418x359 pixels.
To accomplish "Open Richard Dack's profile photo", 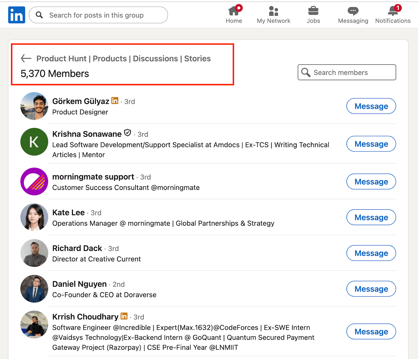I will pyautogui.click(x=34, y=253).
